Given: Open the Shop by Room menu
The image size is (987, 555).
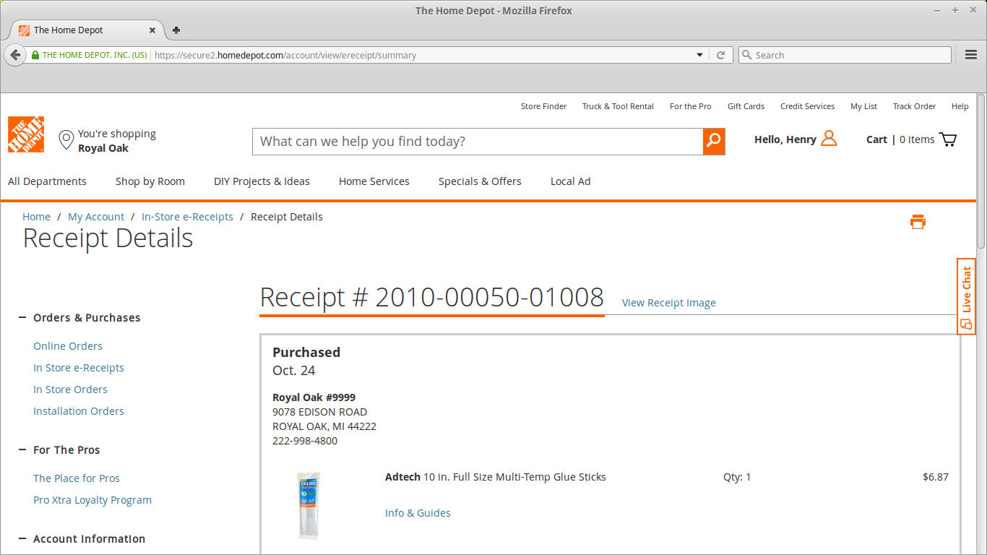Looking at the screenshot, I should coord(150,181).
